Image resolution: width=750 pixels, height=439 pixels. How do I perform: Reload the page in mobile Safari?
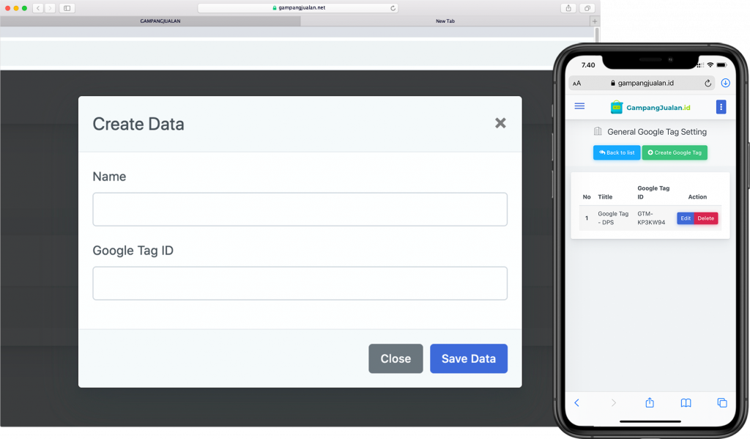[x=708, y=84]
